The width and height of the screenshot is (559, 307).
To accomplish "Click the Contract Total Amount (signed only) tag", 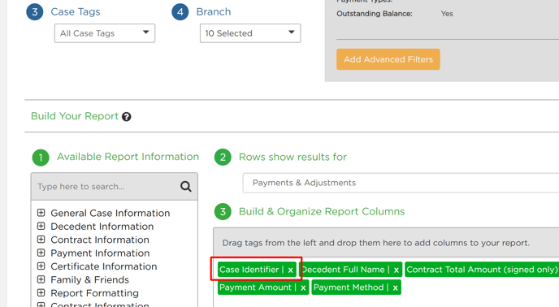I will click(x=482, y=270).
